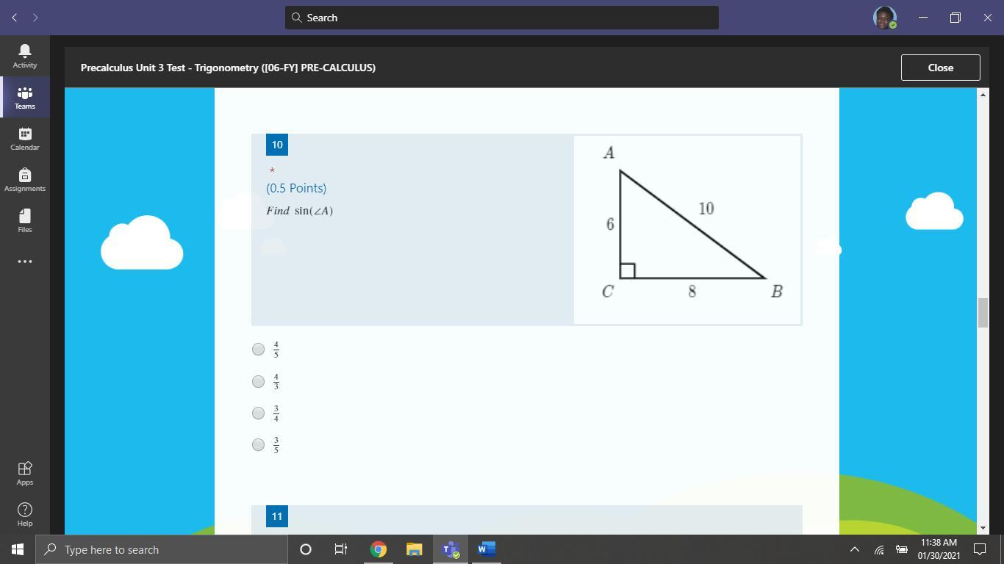1004x564 pixels.
Task: Switch to Microsoft Teams in taskbar
Action: [x=450, y=549]
